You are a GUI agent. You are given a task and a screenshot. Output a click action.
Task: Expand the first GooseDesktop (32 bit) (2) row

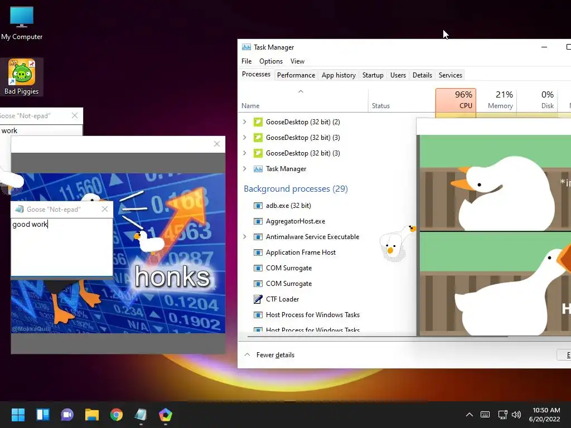pyautogui.click(x=245, y=122)
